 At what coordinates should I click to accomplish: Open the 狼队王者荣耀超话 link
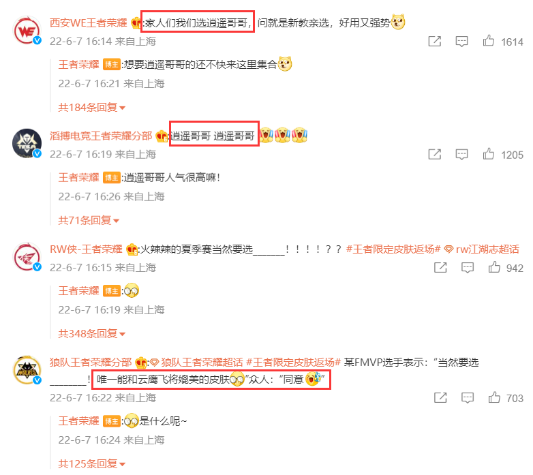click(x=197, y=362)
